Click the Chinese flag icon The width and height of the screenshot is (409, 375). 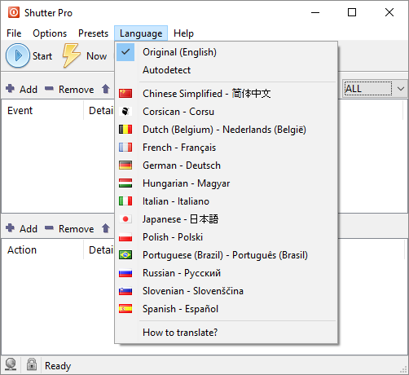(125, 94)
